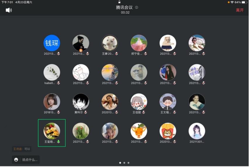Click muted mic icon next to 王文楷
250x167 pixels.
(x=174, y=112)
